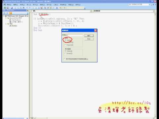The height and width of the screenshot is (119, 159).
Task: Collapse the VBAProject tree node
Action: pyautogui.click(x=4, y=16)
